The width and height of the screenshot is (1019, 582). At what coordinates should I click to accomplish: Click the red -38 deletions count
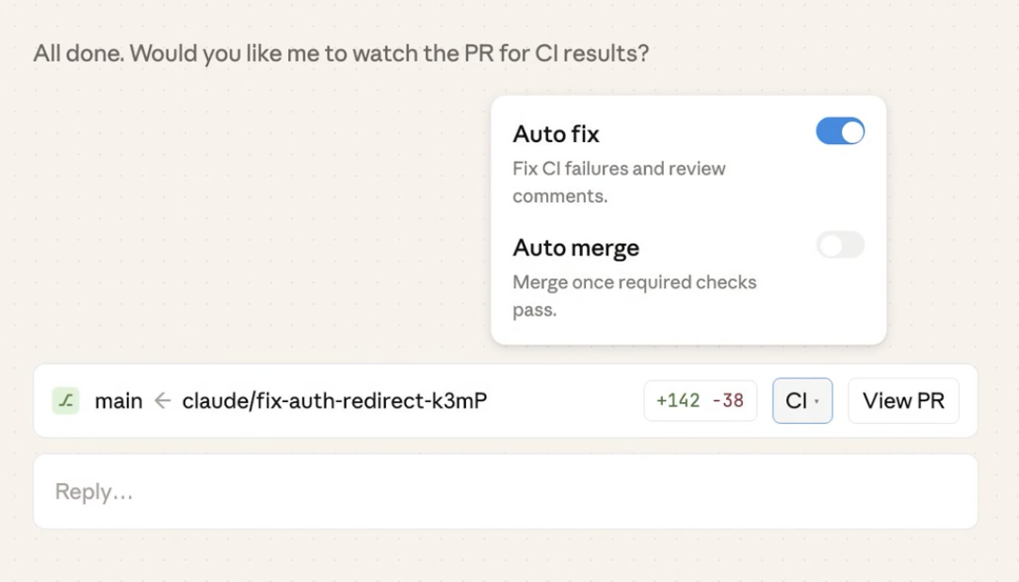pyautogui.click(x=728, y=401)
